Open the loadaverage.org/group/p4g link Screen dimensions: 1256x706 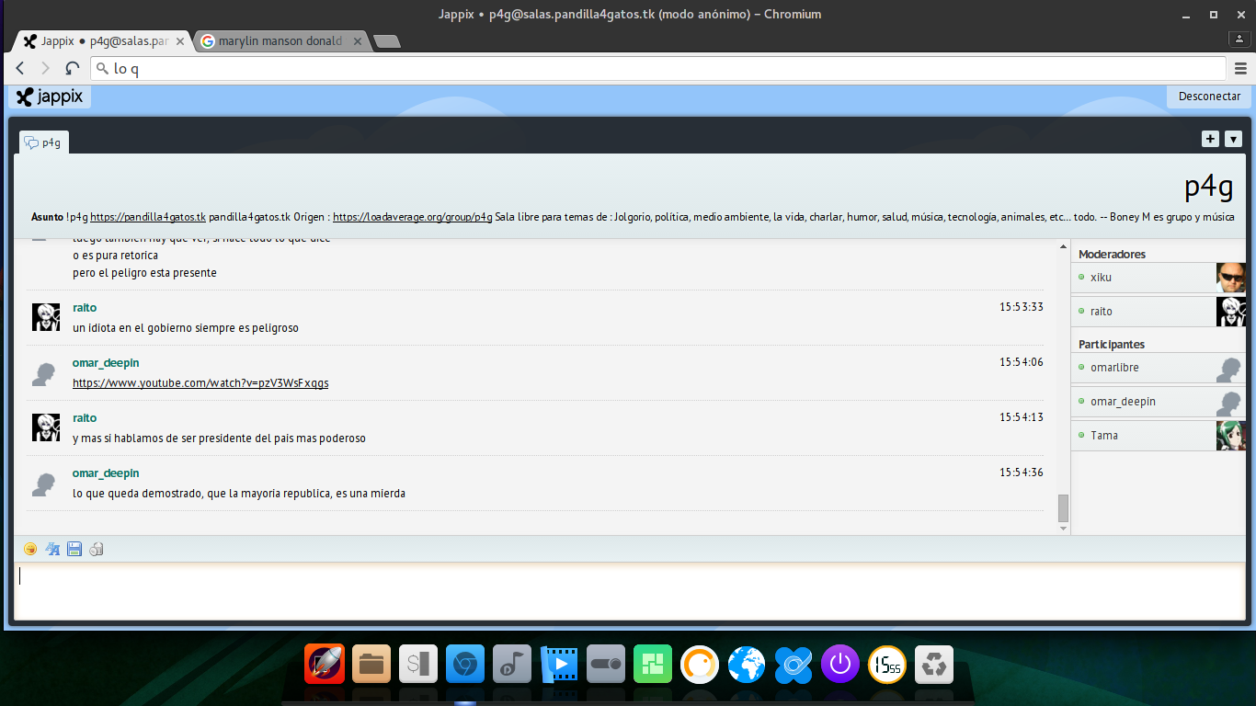(x=413, y=217)
